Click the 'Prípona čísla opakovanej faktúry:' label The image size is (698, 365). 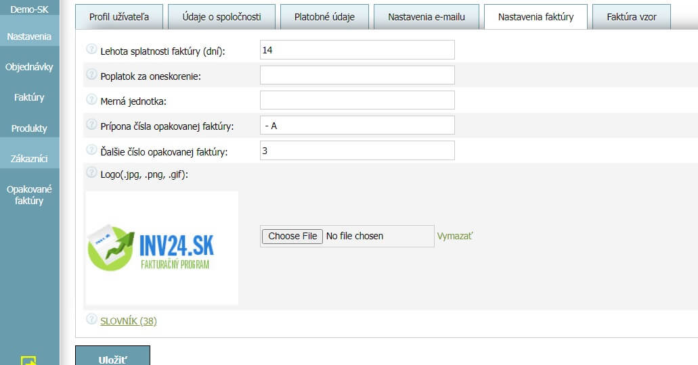click(167, 126)
